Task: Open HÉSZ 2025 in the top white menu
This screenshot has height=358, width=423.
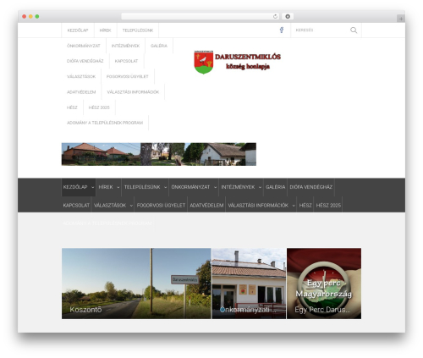Action: coord(99,107)
